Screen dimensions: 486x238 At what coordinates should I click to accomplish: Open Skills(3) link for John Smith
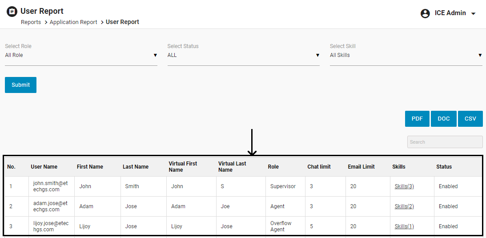404,186
